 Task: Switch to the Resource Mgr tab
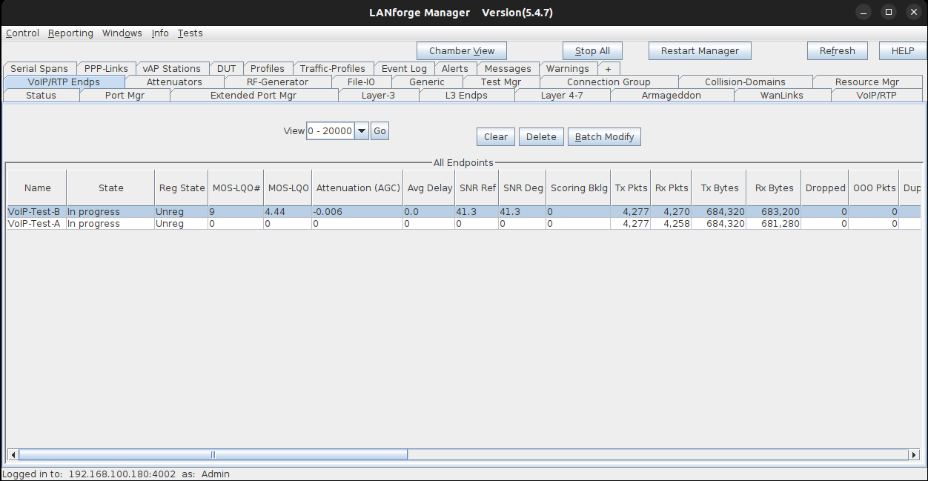pos(867,82)
